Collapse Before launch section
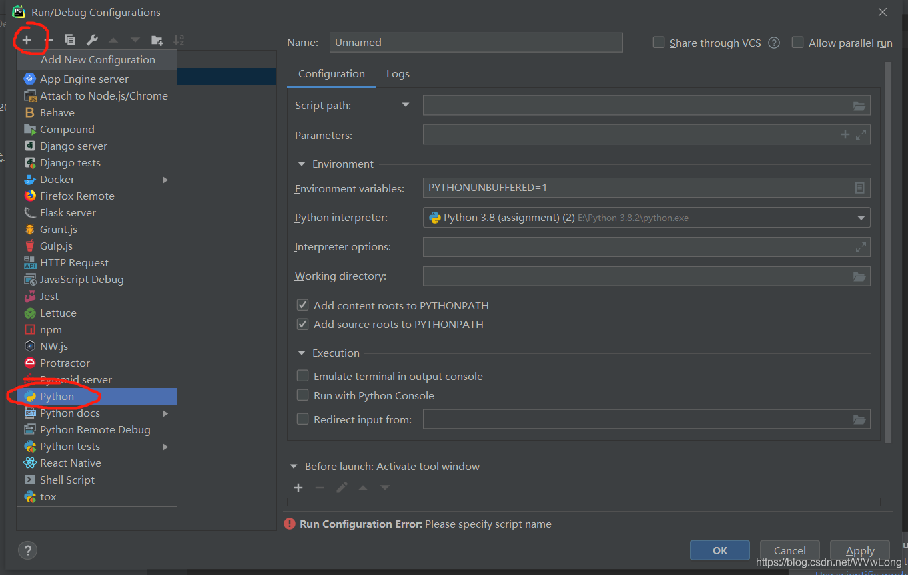Image resolution: width=908 pixels, height=575 pixels. point(294,467)
